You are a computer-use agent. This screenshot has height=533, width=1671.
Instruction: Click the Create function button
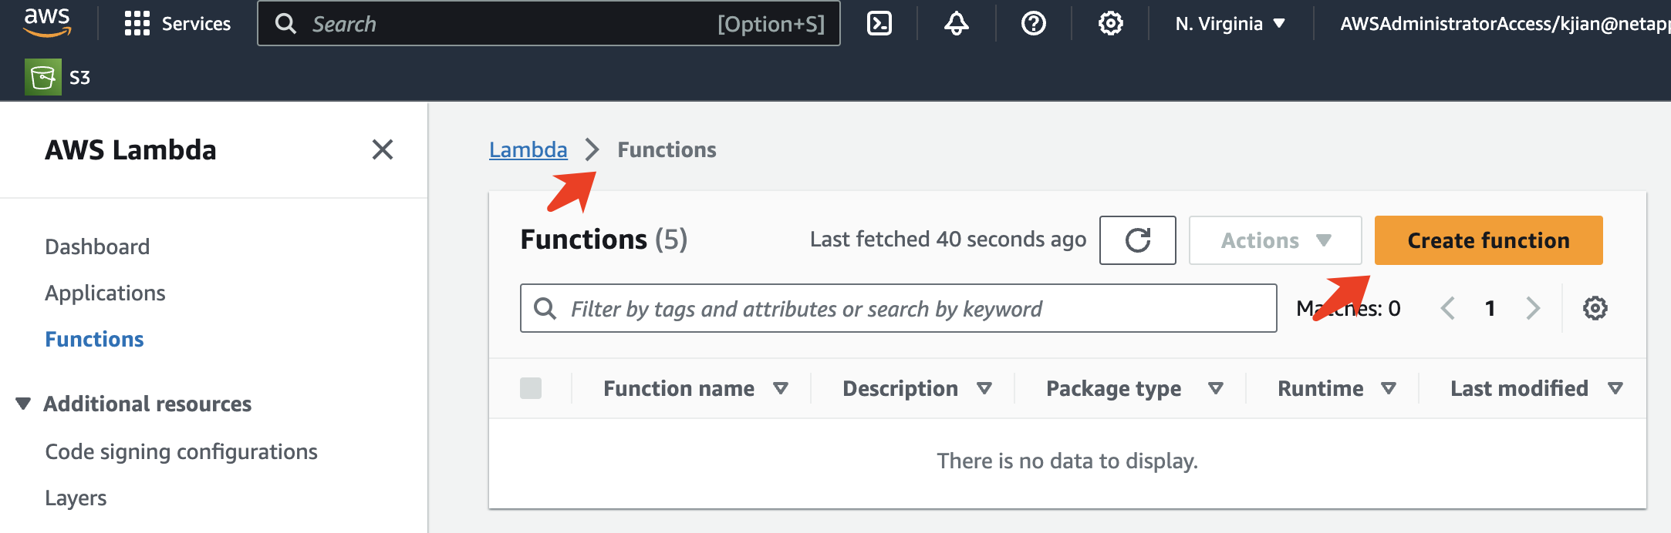(x=1488, y=240)
